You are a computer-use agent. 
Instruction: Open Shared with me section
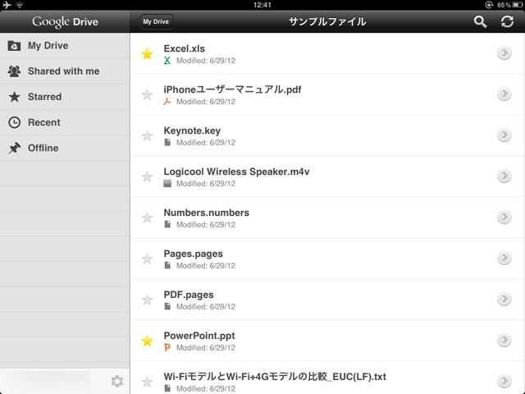pyautogui.click(x=65, y=71)
